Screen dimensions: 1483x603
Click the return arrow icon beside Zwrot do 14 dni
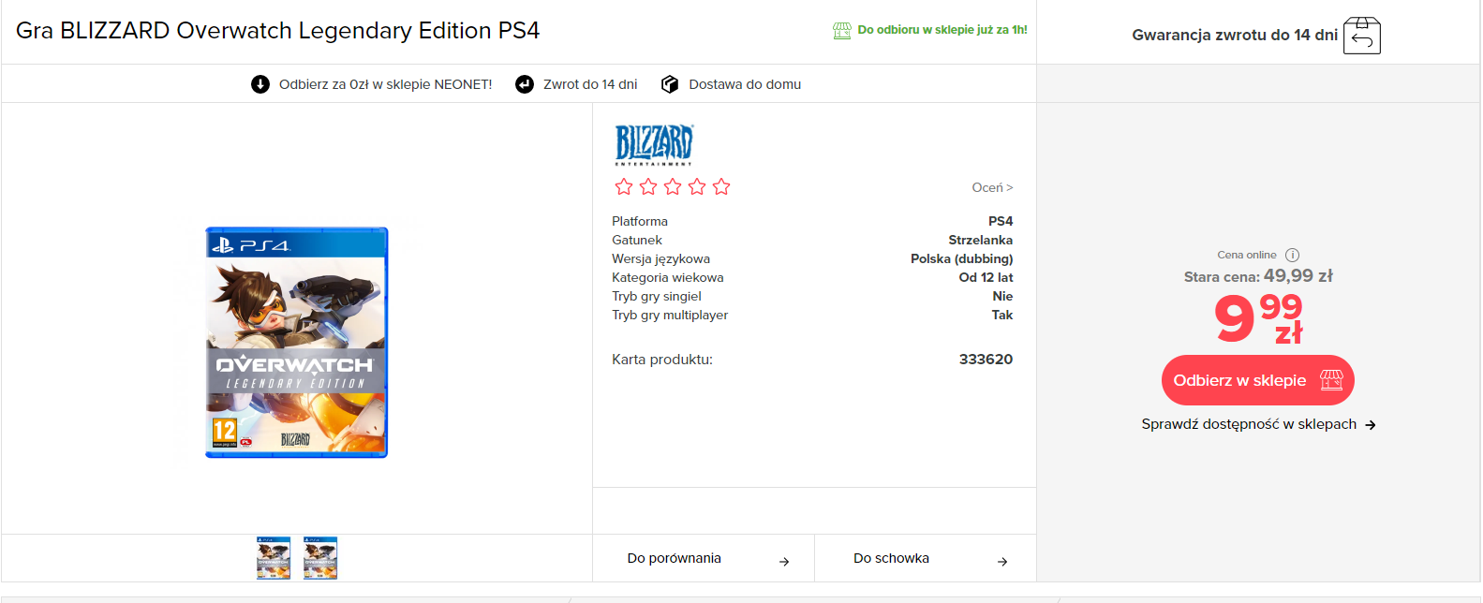(525, 84)
